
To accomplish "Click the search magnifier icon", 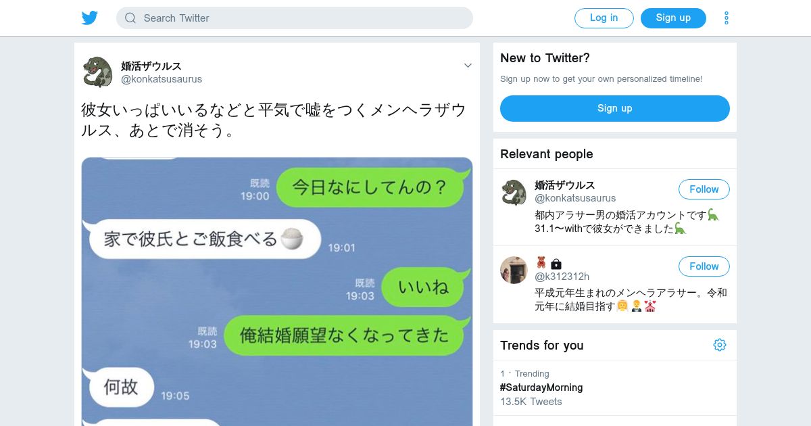I will click(x=130, y=18).
